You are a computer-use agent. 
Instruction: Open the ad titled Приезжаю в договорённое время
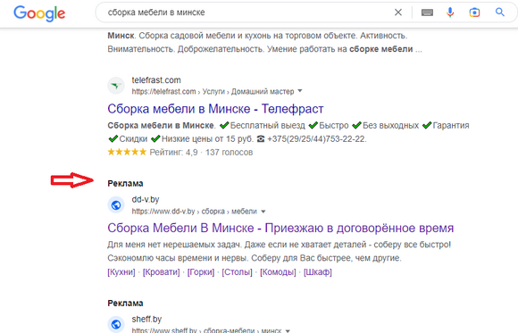point(280,228)
